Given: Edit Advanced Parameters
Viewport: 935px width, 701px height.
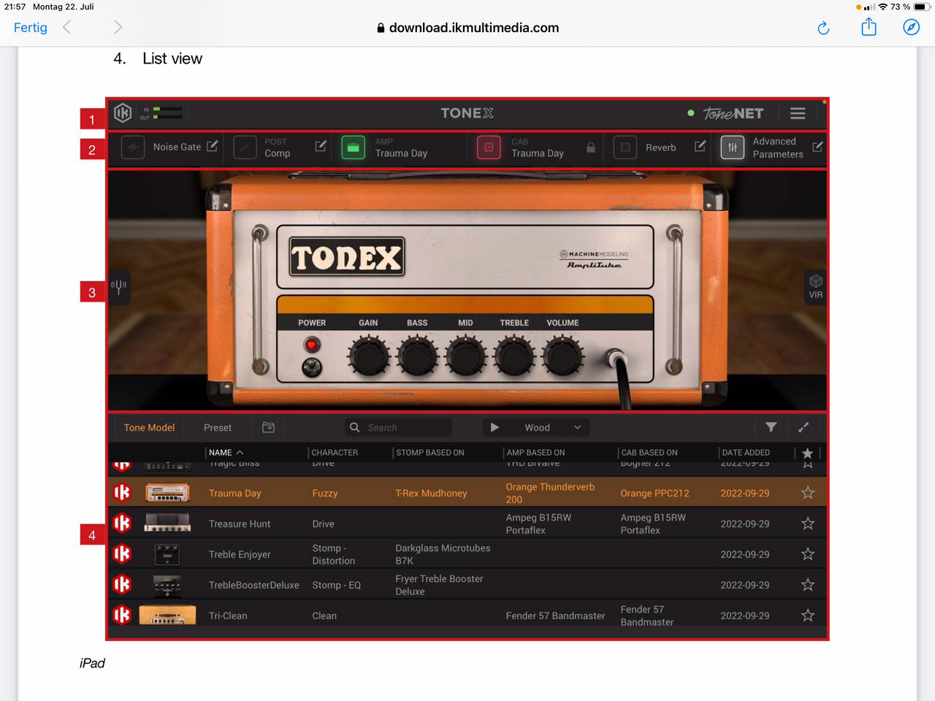Looking at the screenshot, I should click(x=817, y=146).
